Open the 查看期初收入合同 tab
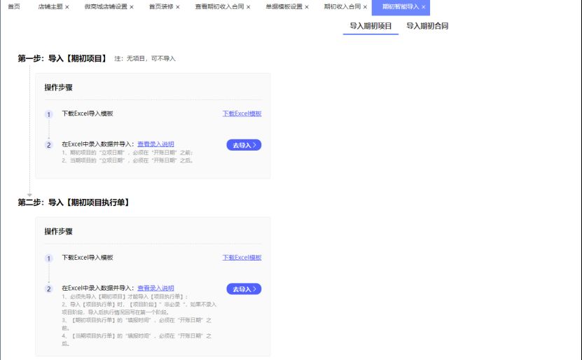Screen dimensions: 582x360 220,7
